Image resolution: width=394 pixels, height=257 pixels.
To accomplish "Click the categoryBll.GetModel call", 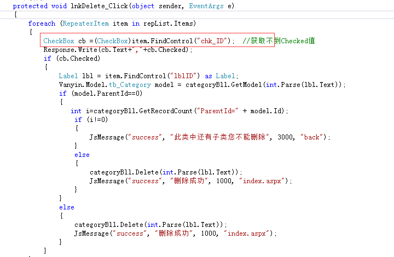I will tap(223, 85).
